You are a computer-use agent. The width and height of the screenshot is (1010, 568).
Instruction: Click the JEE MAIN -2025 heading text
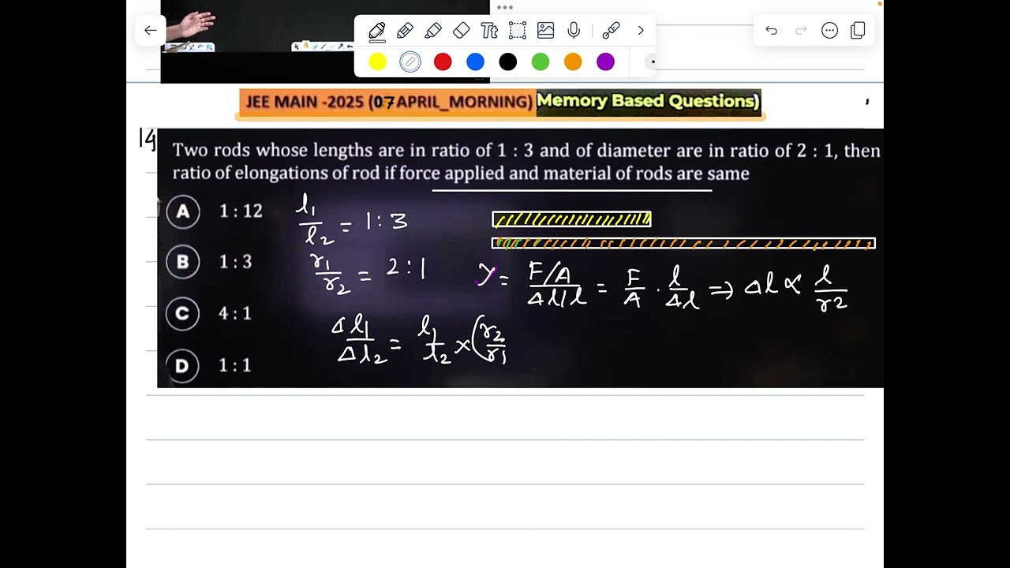coord(388,102)
